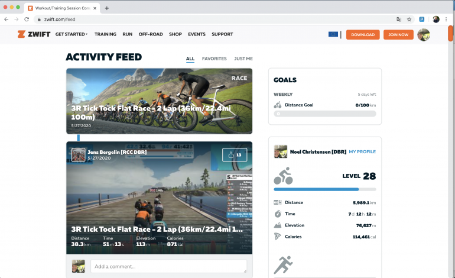Viewport: 455px width, 278px height.
Task: Click the Elevation mountain icon
Action: 278,225
